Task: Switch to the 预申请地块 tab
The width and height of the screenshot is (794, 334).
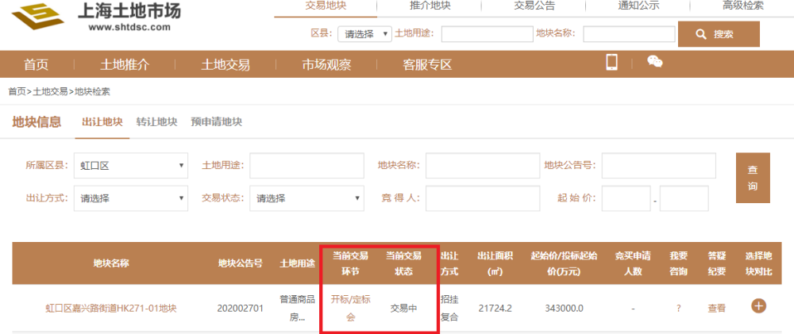Action: click(x=216, y=122)
